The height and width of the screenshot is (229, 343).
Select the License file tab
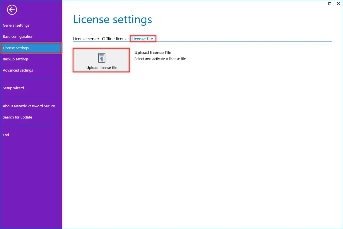(x=142, y=39)
